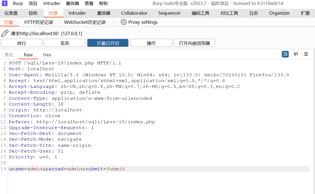Click the Origin header line
This screenshot has width=315, height=194.
[x=45, y=110]
